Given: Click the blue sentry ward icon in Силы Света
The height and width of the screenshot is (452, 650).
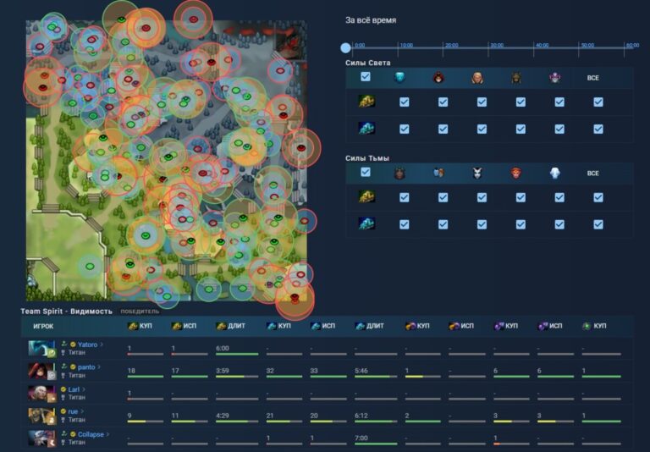Looking at the screenshot, I should click(366, 129).
